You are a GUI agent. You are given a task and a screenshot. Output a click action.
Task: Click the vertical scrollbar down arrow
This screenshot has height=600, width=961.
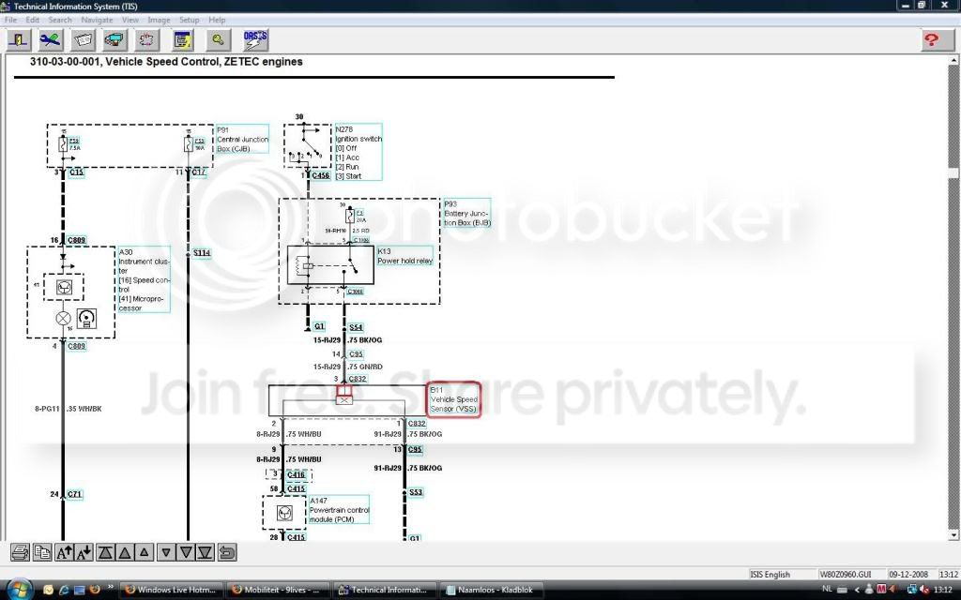pos(953,535)
